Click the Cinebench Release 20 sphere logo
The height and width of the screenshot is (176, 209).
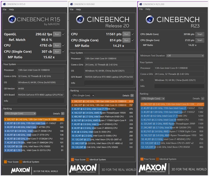pos(80,19)
